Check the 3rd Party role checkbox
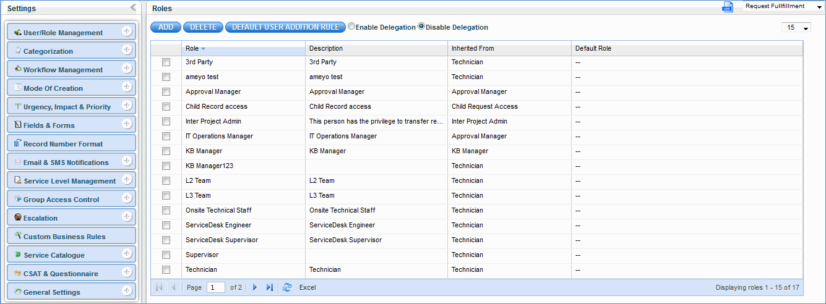 tap(166, 62)
